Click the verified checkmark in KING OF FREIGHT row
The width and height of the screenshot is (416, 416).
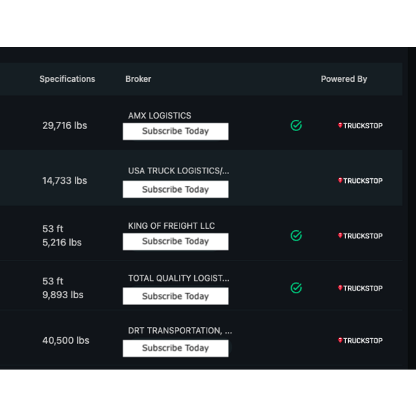(x=296, y=236)
